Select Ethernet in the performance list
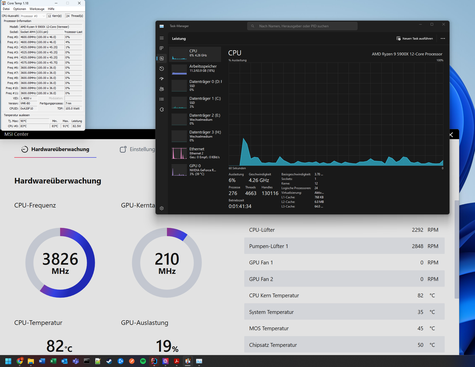The width and height of the screenshot is (475, 367). 195,153
